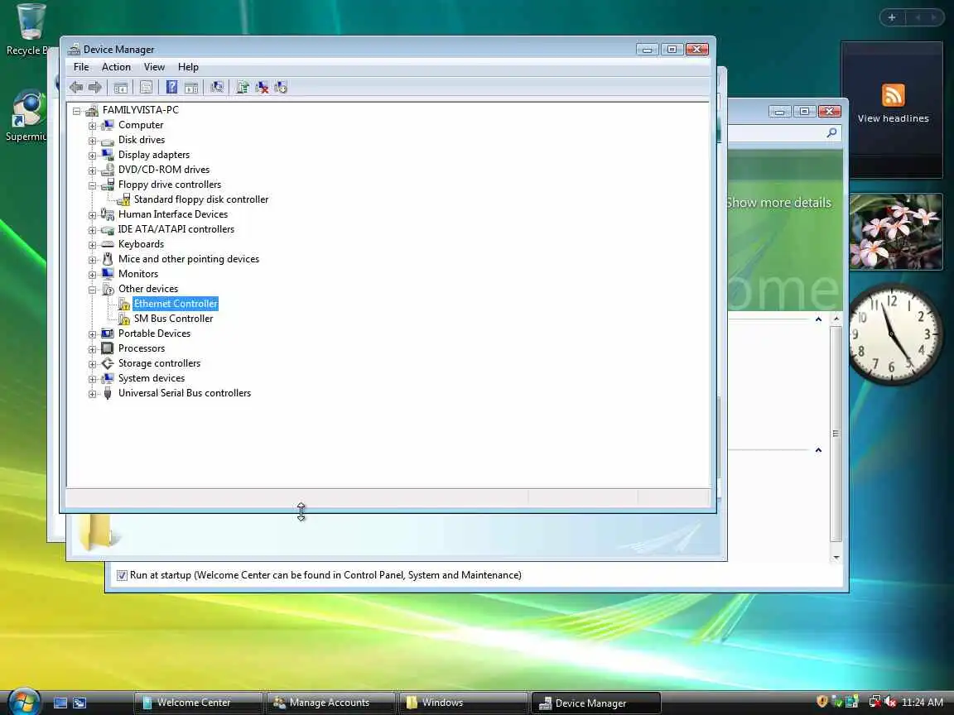Click the upper collapse chevron in Welcome Center
The height and width of the screenshot is (715, 954).
[818, 319]
